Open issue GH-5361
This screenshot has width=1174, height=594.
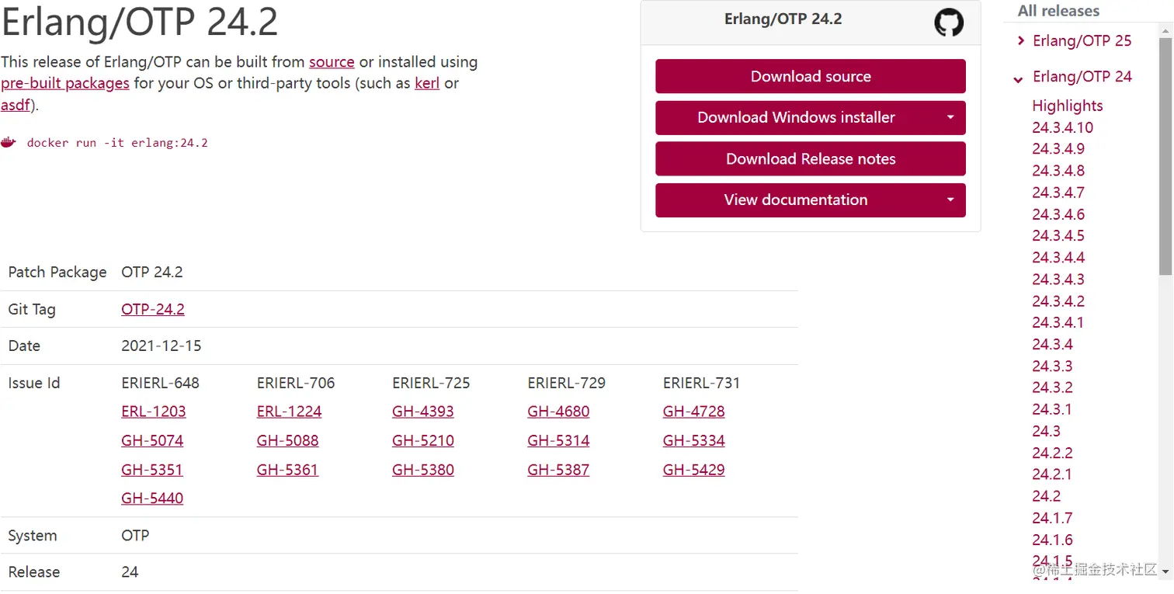point(287,470)
